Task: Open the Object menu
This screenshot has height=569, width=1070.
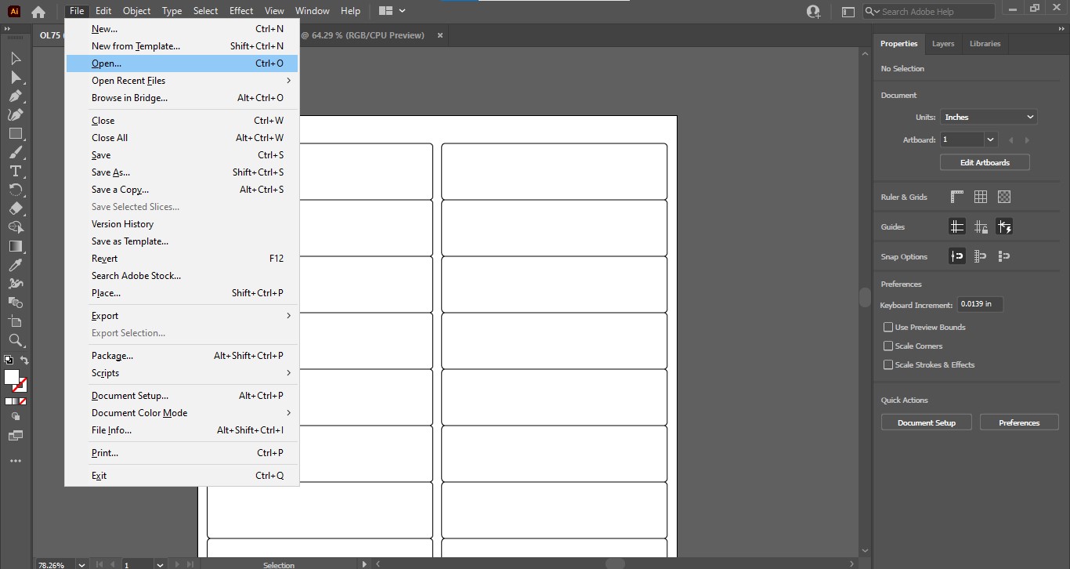Action: [x=136, y=11]
